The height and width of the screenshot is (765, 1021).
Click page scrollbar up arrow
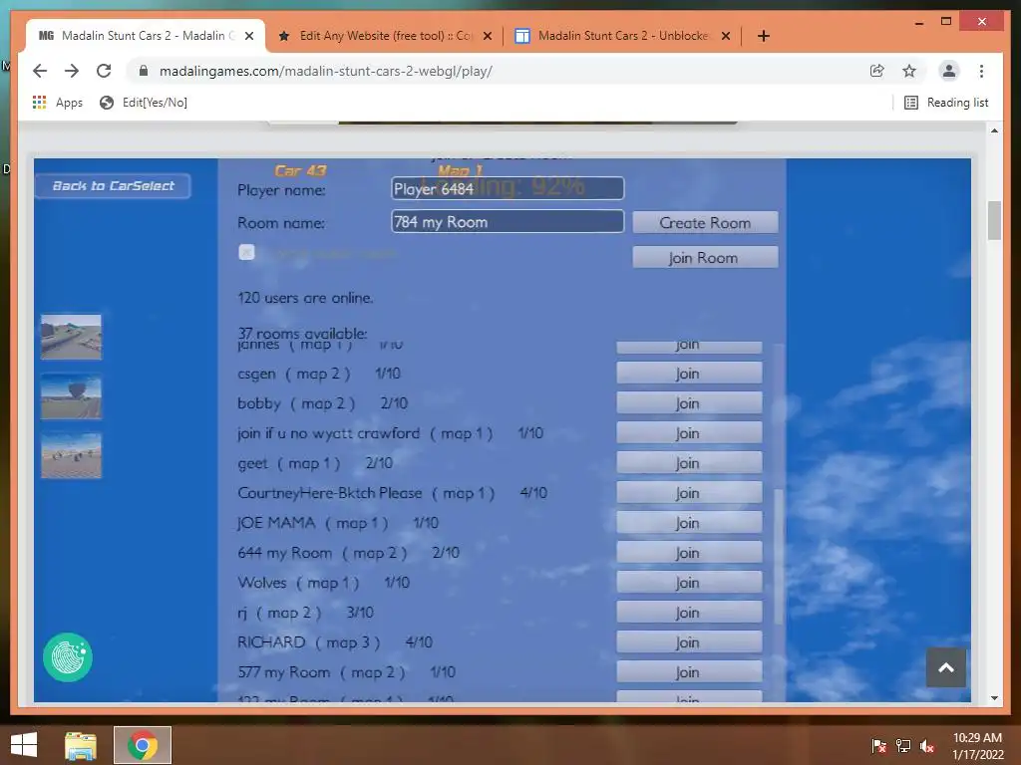click(994, 130)
